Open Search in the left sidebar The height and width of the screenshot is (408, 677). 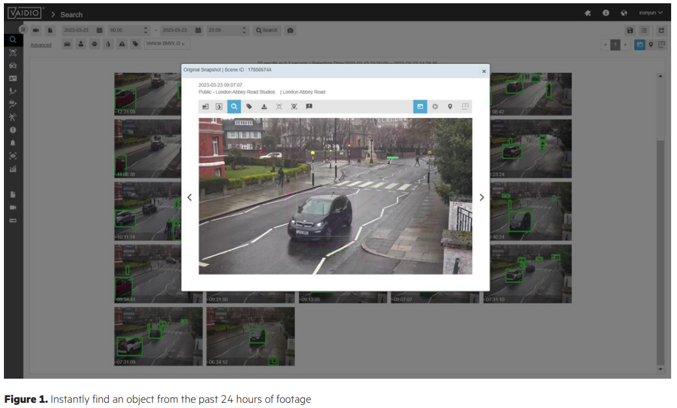pyautogui.click(x=13, y=40)
